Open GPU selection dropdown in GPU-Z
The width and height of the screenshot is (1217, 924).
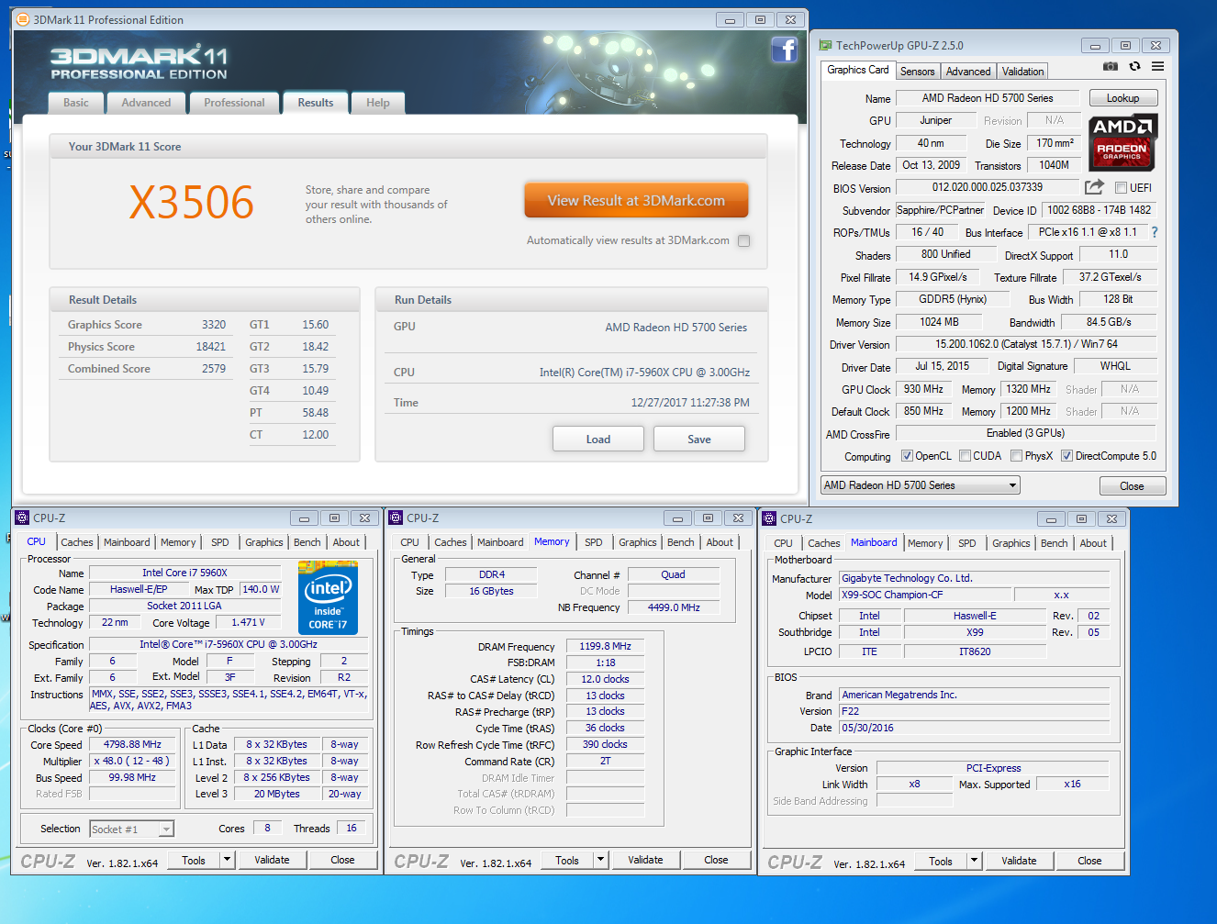[921, 485]
